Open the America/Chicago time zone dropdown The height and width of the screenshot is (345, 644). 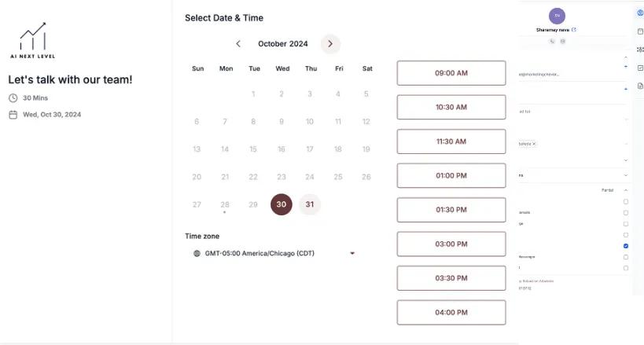pyautogui.click(x=274, y=253)
